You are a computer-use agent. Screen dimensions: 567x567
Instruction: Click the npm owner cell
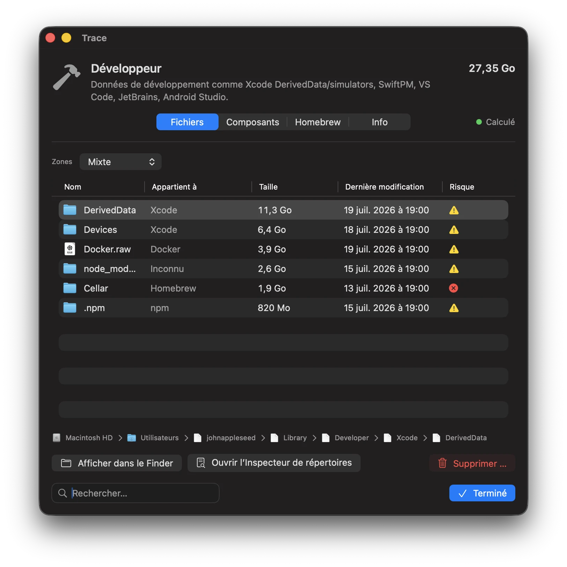tap(160, 308)
